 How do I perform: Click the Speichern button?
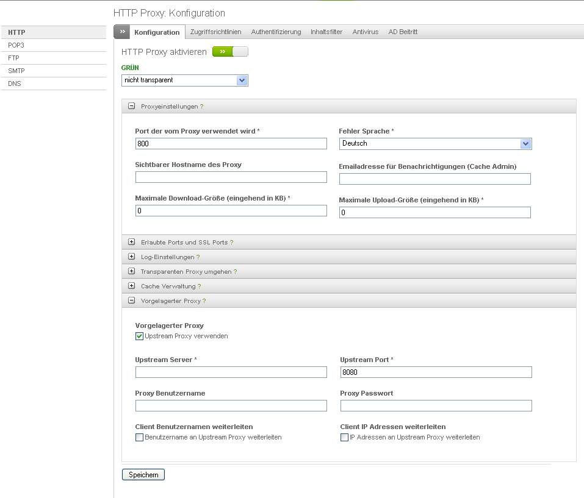(x=143, y=475)
